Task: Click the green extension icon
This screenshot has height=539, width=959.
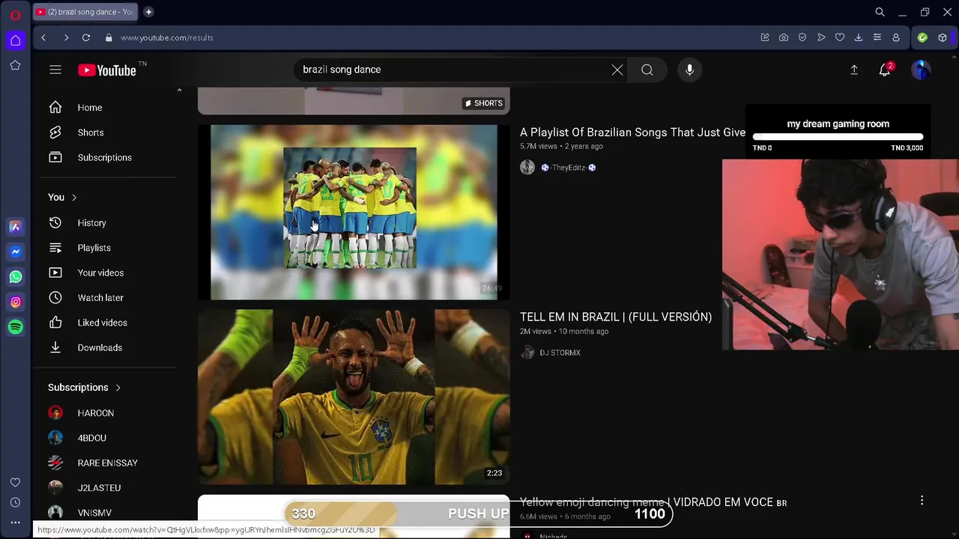Action: pos(922,37)
